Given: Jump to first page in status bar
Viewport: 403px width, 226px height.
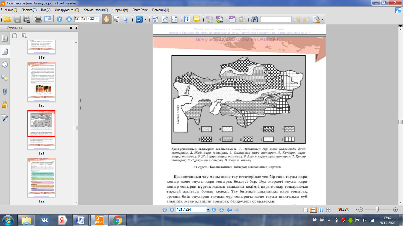Looking at the screenshot, I should click(165, 210).
